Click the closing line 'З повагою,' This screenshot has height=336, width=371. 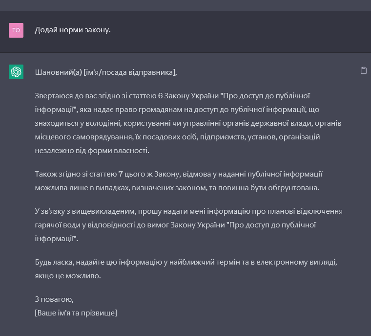[54, 299]
